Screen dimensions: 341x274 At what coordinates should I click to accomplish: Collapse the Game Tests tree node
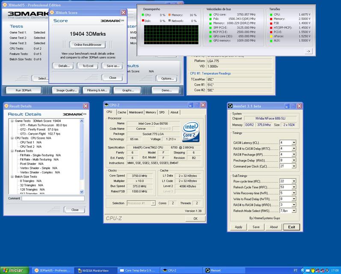12,121
